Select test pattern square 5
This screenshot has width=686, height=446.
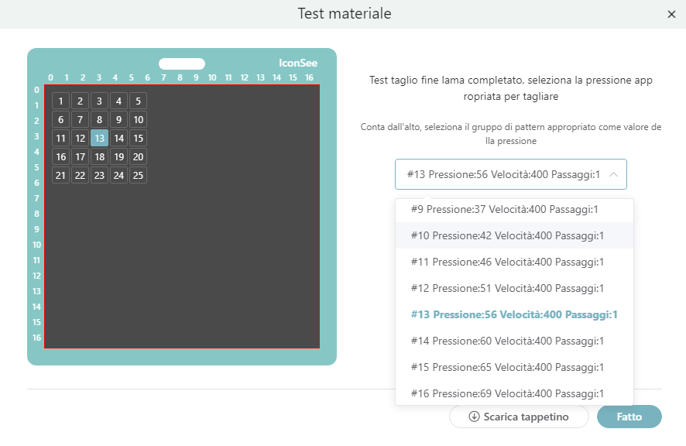coord(138,101)
